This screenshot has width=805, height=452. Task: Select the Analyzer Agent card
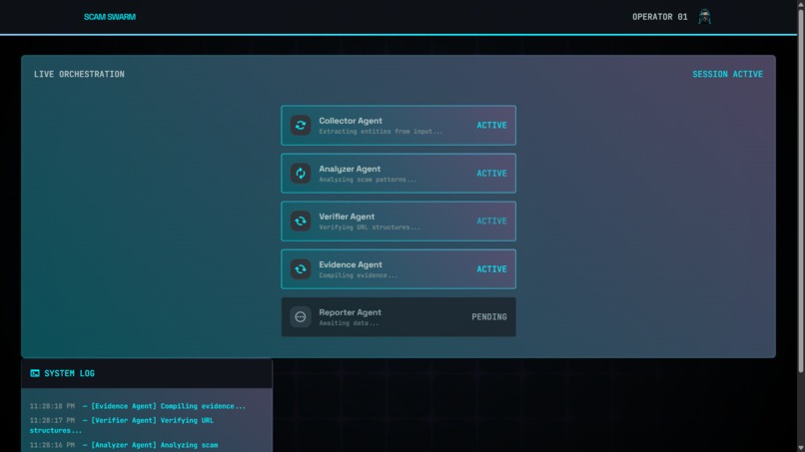click(399, 174)
